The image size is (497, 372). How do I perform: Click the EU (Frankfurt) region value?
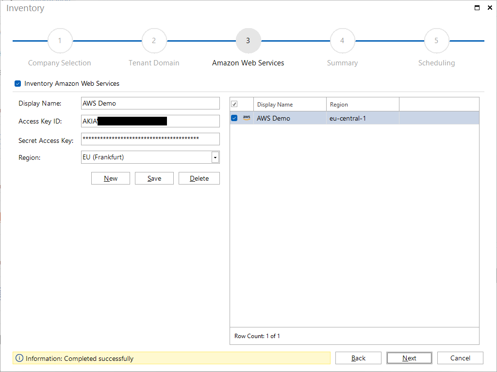pyautogui.click(x=103, y=157)
